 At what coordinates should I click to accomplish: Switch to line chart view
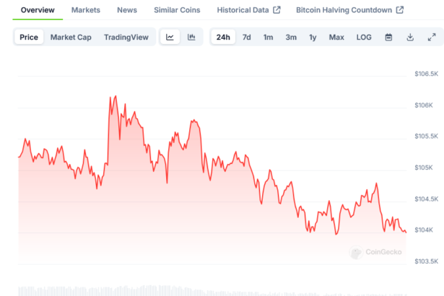170,38
